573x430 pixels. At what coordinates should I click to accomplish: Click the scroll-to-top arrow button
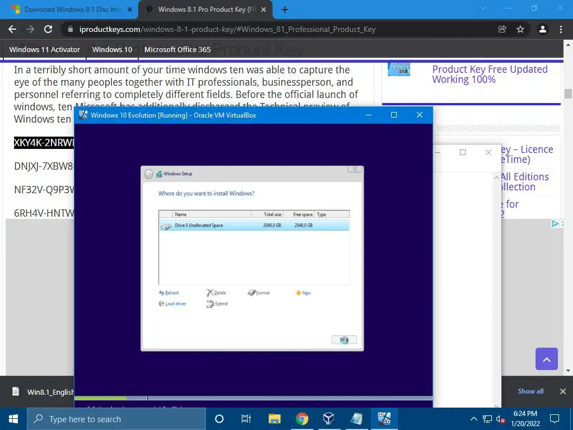547,359
